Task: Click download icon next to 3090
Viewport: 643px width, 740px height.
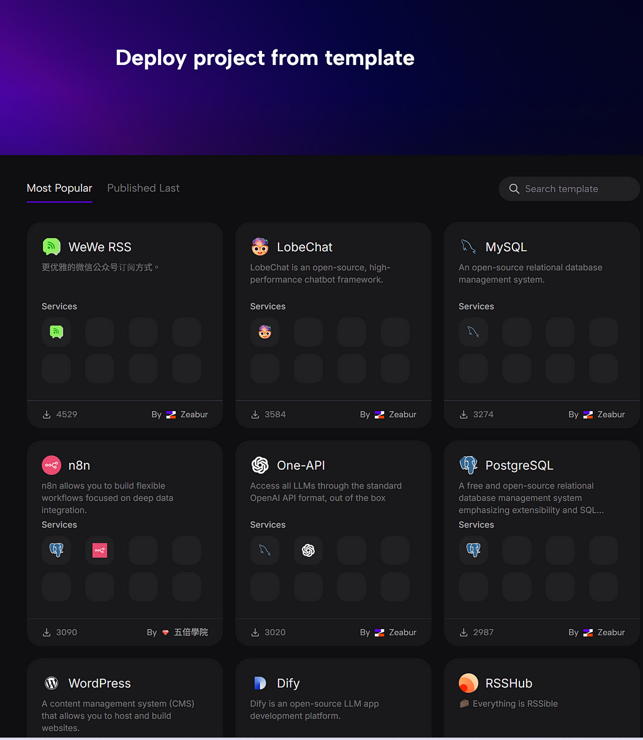Action: 47,632
